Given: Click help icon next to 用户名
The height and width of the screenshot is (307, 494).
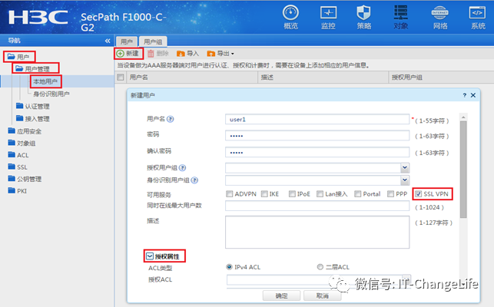Looking at the screenshot, I should pyautogui.click(x=170, y=119).
